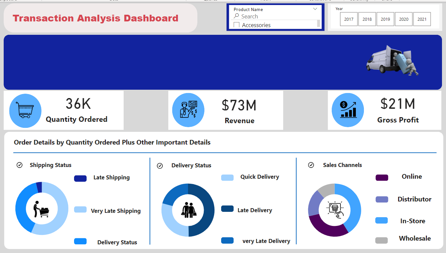
Task: Filter by year 2021
Action: [422, 19]
